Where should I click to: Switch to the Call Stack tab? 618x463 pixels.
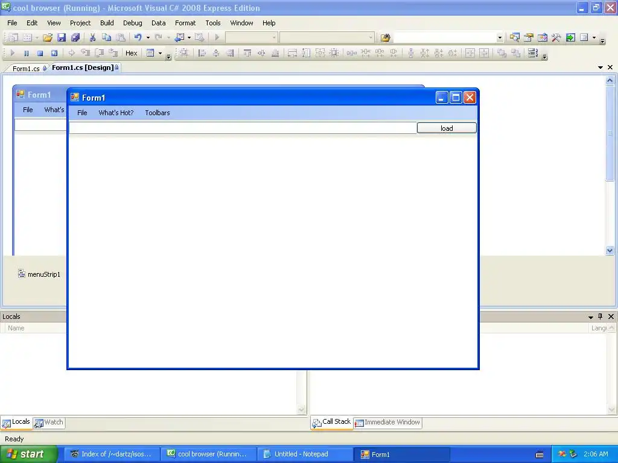coord(331,422)
